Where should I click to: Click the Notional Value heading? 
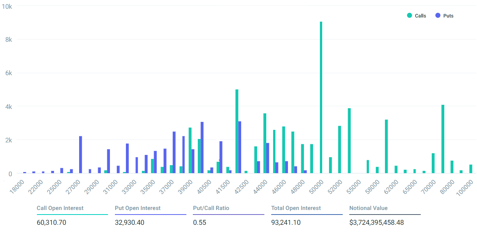(369, 208)
